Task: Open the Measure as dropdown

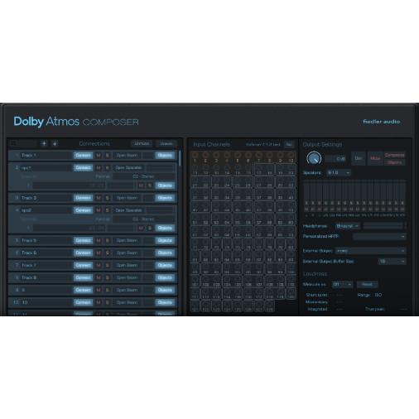Action: pyautogui.click(x=342, y=284)
